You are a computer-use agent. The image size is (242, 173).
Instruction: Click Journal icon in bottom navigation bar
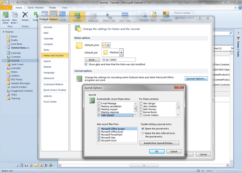(x=50, y=166)
